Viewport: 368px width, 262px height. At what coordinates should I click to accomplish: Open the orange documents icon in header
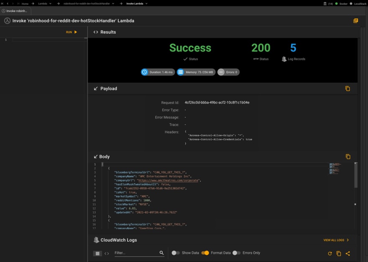[x=355, y=20]
